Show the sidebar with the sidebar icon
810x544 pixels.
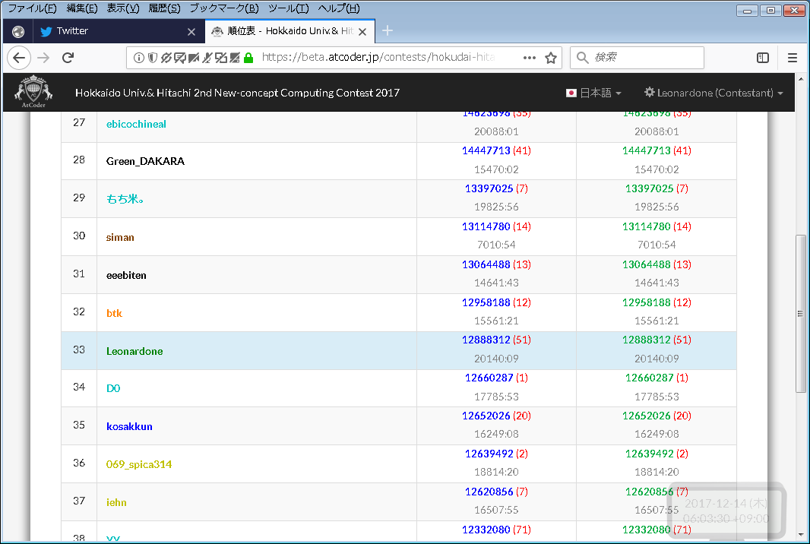click(762, 58)
